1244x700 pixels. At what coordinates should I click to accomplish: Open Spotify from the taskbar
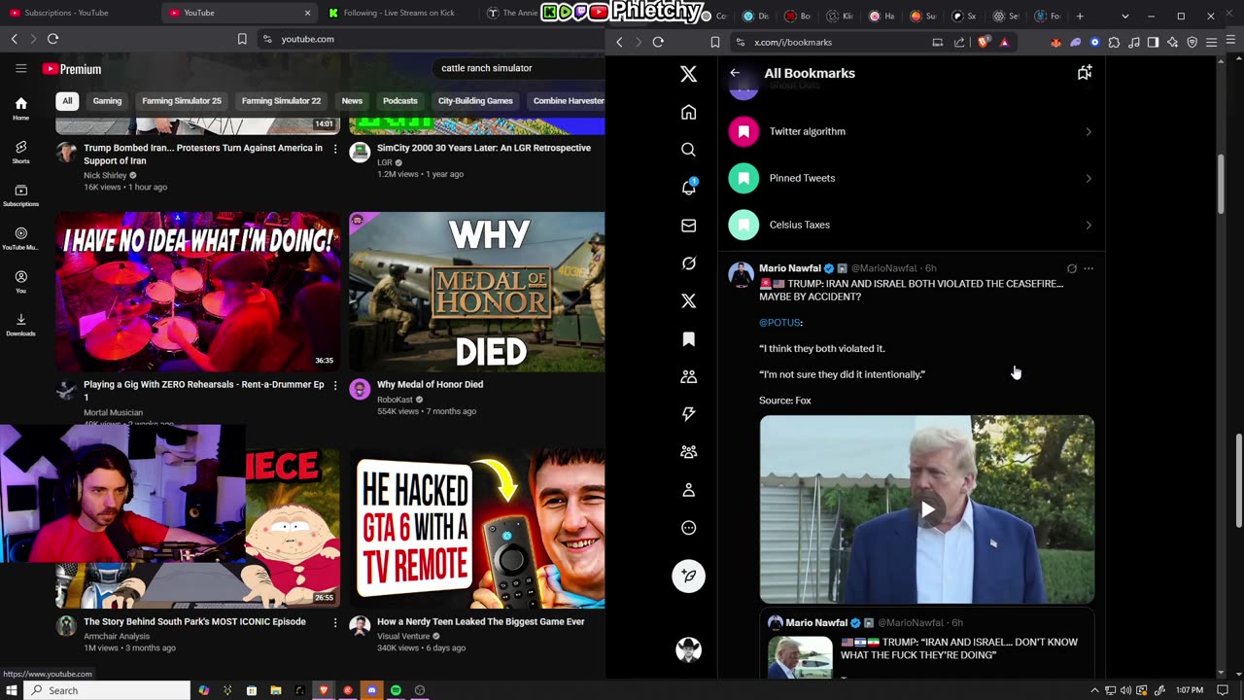396,690
